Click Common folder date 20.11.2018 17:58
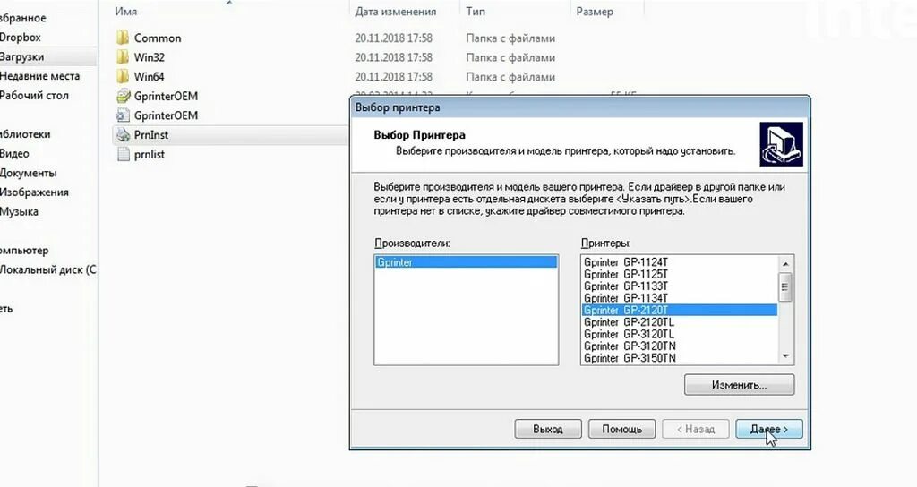 pyautogui.click(x=394, y=38)
